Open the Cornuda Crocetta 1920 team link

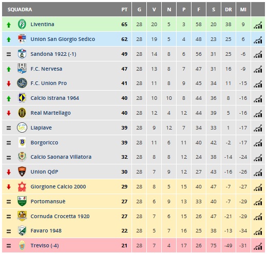coord(60,216)
